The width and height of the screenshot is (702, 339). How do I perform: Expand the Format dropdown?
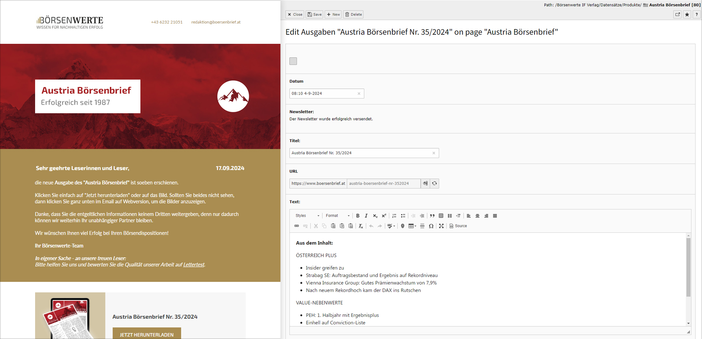(x=337, y=216)
